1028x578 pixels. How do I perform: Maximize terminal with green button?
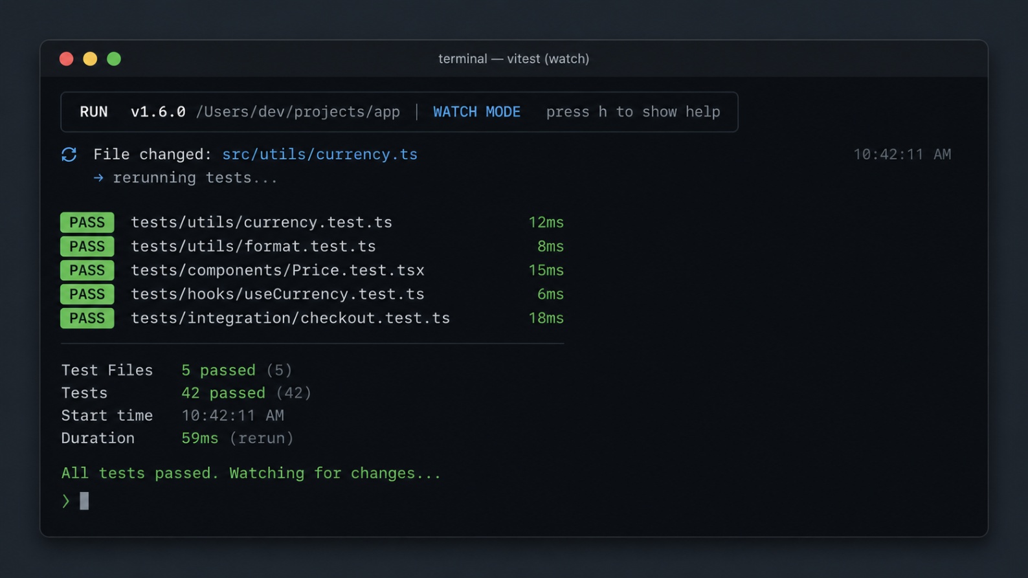click(114, 59)
